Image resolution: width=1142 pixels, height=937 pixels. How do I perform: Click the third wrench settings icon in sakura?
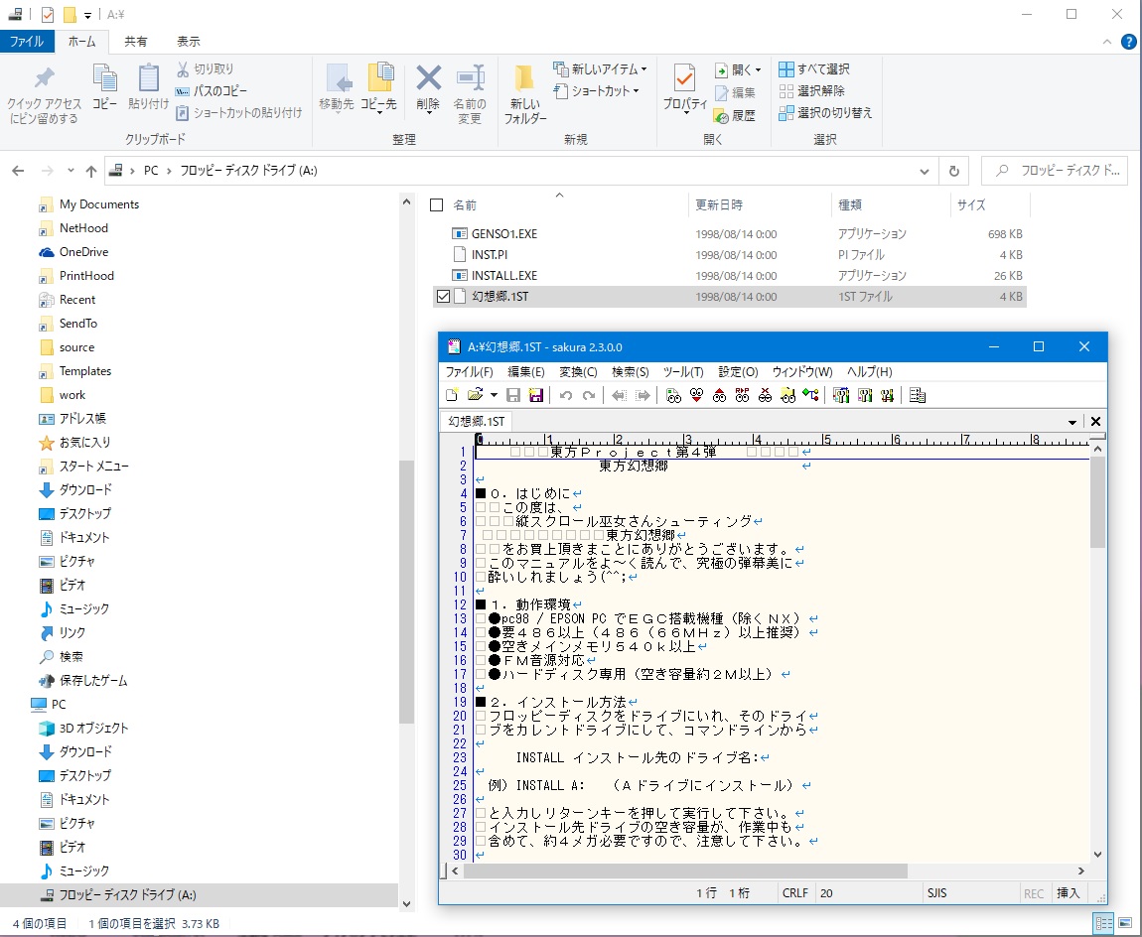[x=887, y=395]
